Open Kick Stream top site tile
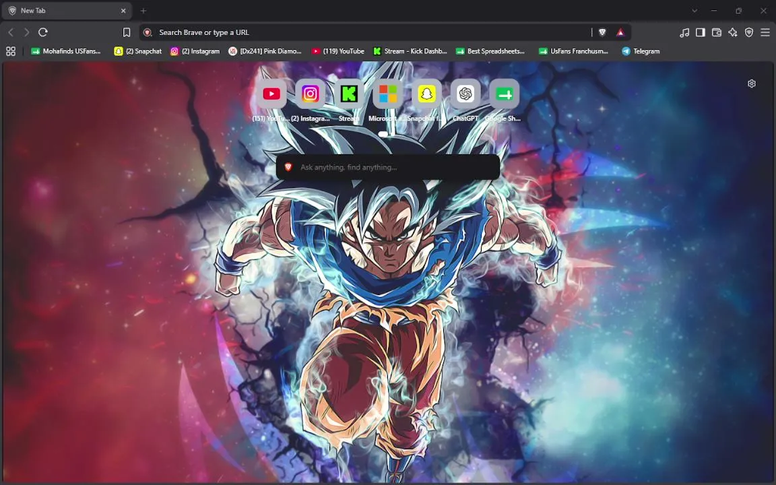 [349, 94]
